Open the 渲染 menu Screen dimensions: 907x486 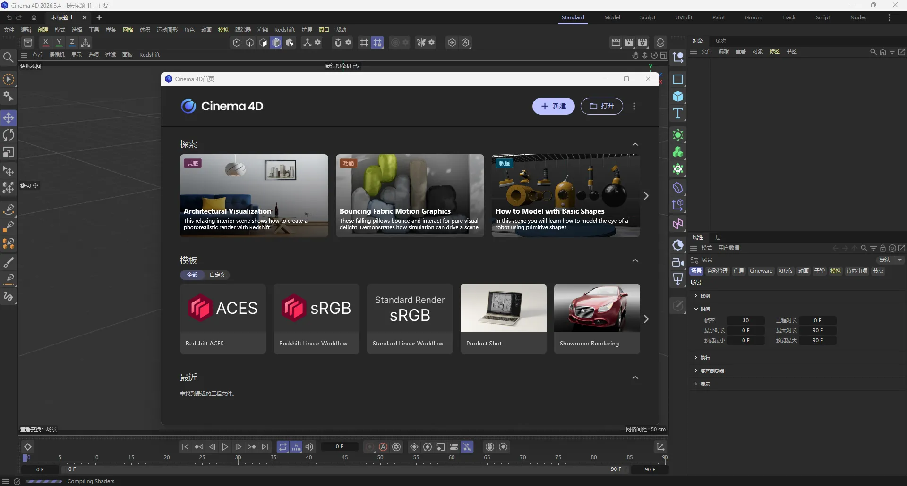(x=262, y=30)
